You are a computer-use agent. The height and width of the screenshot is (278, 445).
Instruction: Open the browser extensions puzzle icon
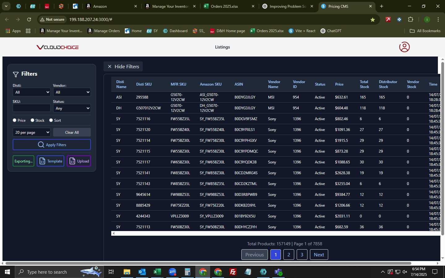click(x=410, y=19)
